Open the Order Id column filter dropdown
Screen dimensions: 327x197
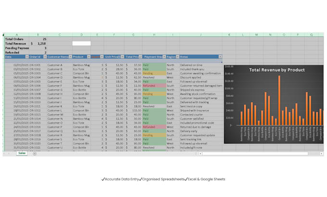[45, 57]
